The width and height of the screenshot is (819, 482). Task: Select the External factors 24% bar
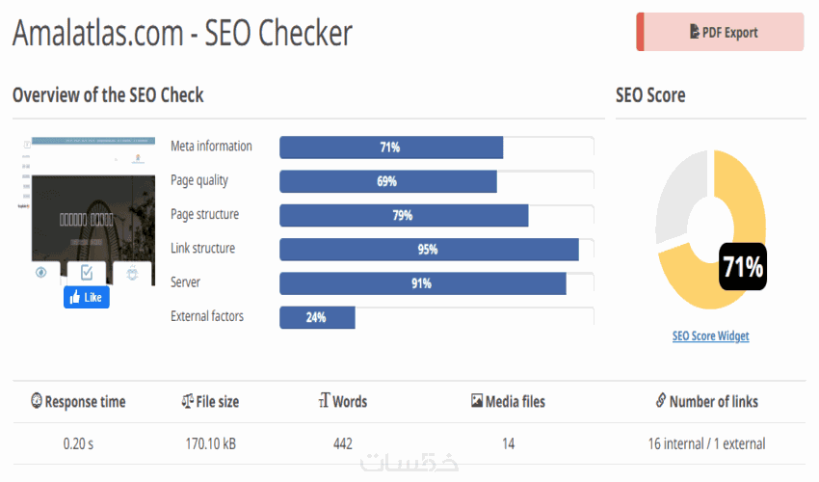tap(317, 317)
